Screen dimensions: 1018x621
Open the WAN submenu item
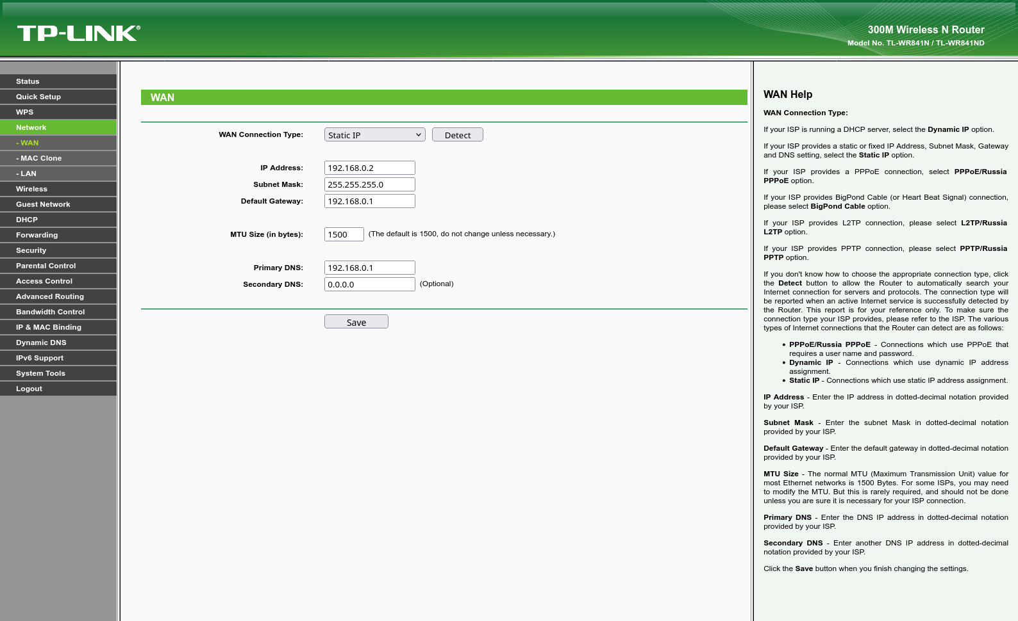58,143
